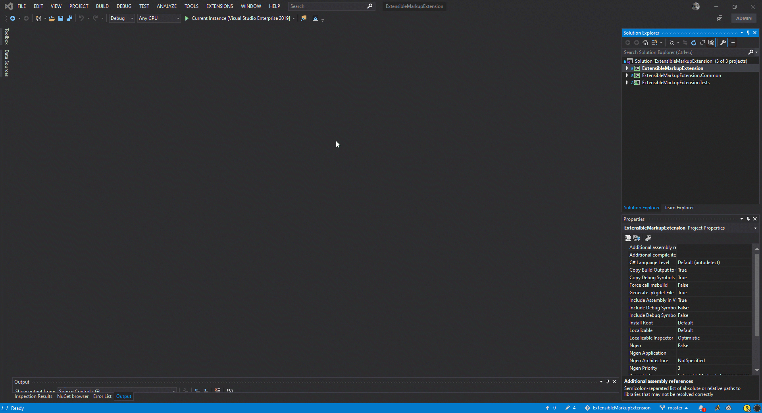Screen dimensions: 762x413
Task: Click the green Start debugging play icon
Action: pyautogui.click(x=187, y=18)
